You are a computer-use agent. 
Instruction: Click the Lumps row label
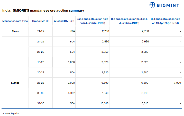pyautogui.click(x=15, y=83)
